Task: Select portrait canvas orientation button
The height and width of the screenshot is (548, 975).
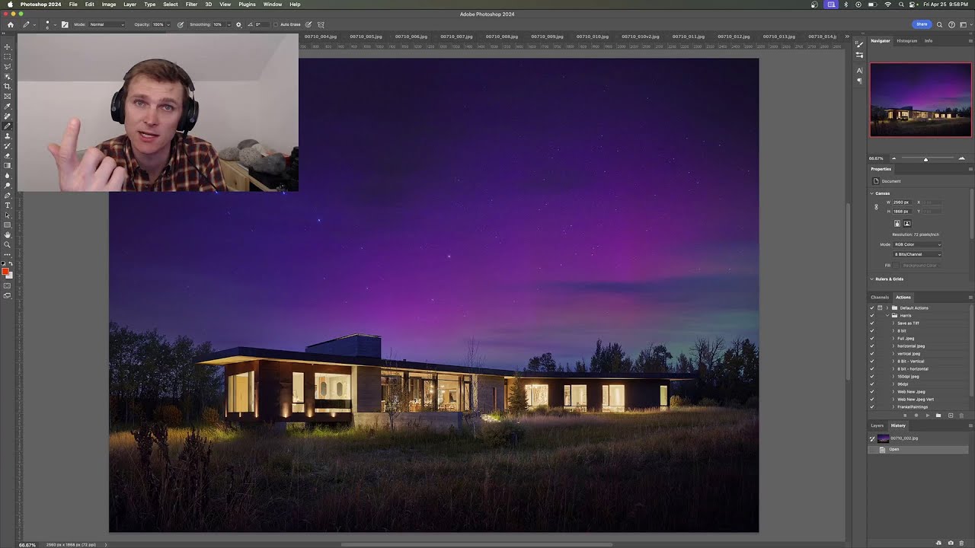Action: point(897,223)
